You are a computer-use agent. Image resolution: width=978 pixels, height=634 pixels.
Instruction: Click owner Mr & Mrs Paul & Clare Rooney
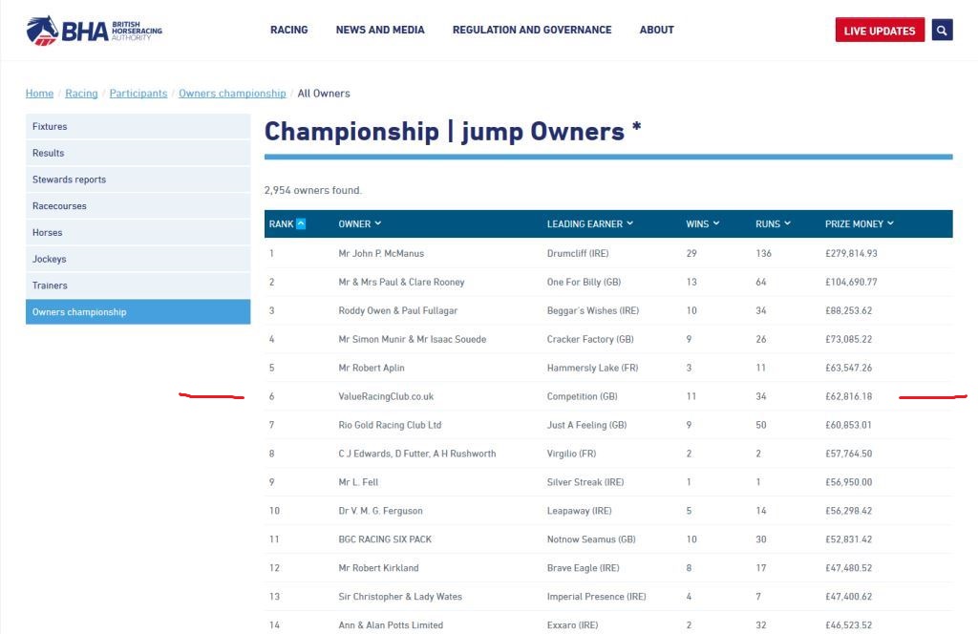[402, 283]
